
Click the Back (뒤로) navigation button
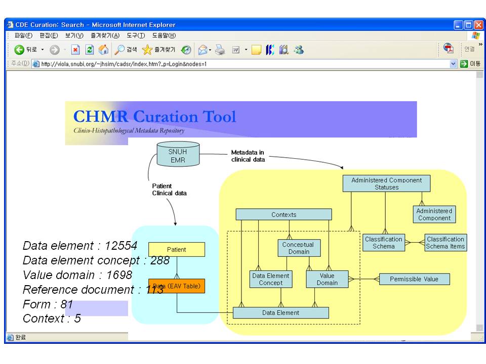(x=25, y=50)
